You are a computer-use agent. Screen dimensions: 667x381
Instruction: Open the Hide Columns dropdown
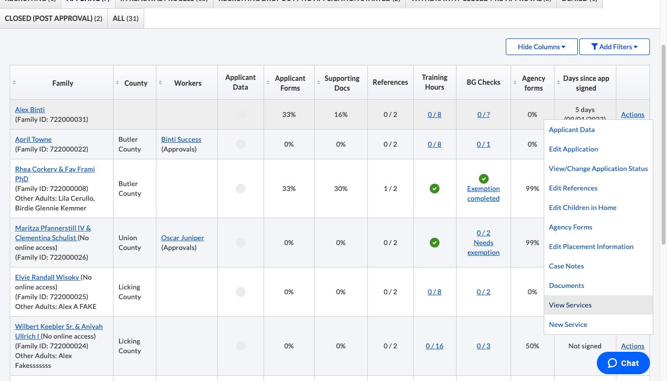click(542, 47)
